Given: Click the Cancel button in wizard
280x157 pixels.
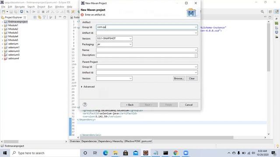Looking at the screenshot, I should (189, 105).
